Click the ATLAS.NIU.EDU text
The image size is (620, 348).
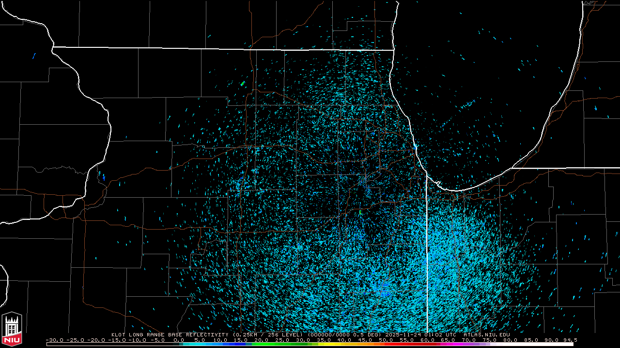486,334
